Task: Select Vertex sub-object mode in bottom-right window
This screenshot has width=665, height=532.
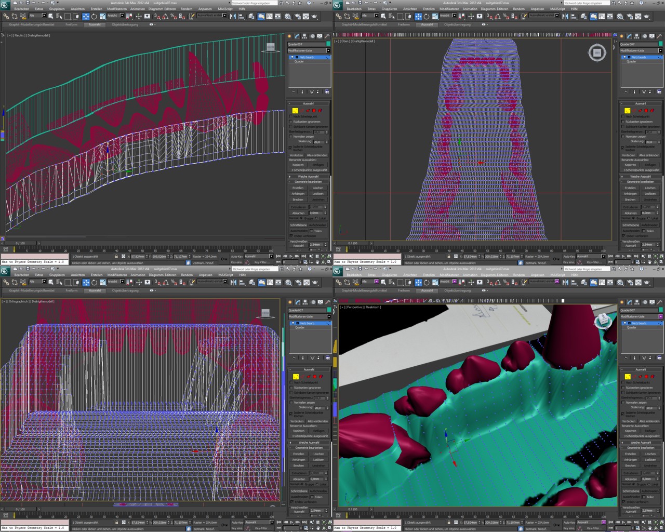Action: (x=628, y=377)
